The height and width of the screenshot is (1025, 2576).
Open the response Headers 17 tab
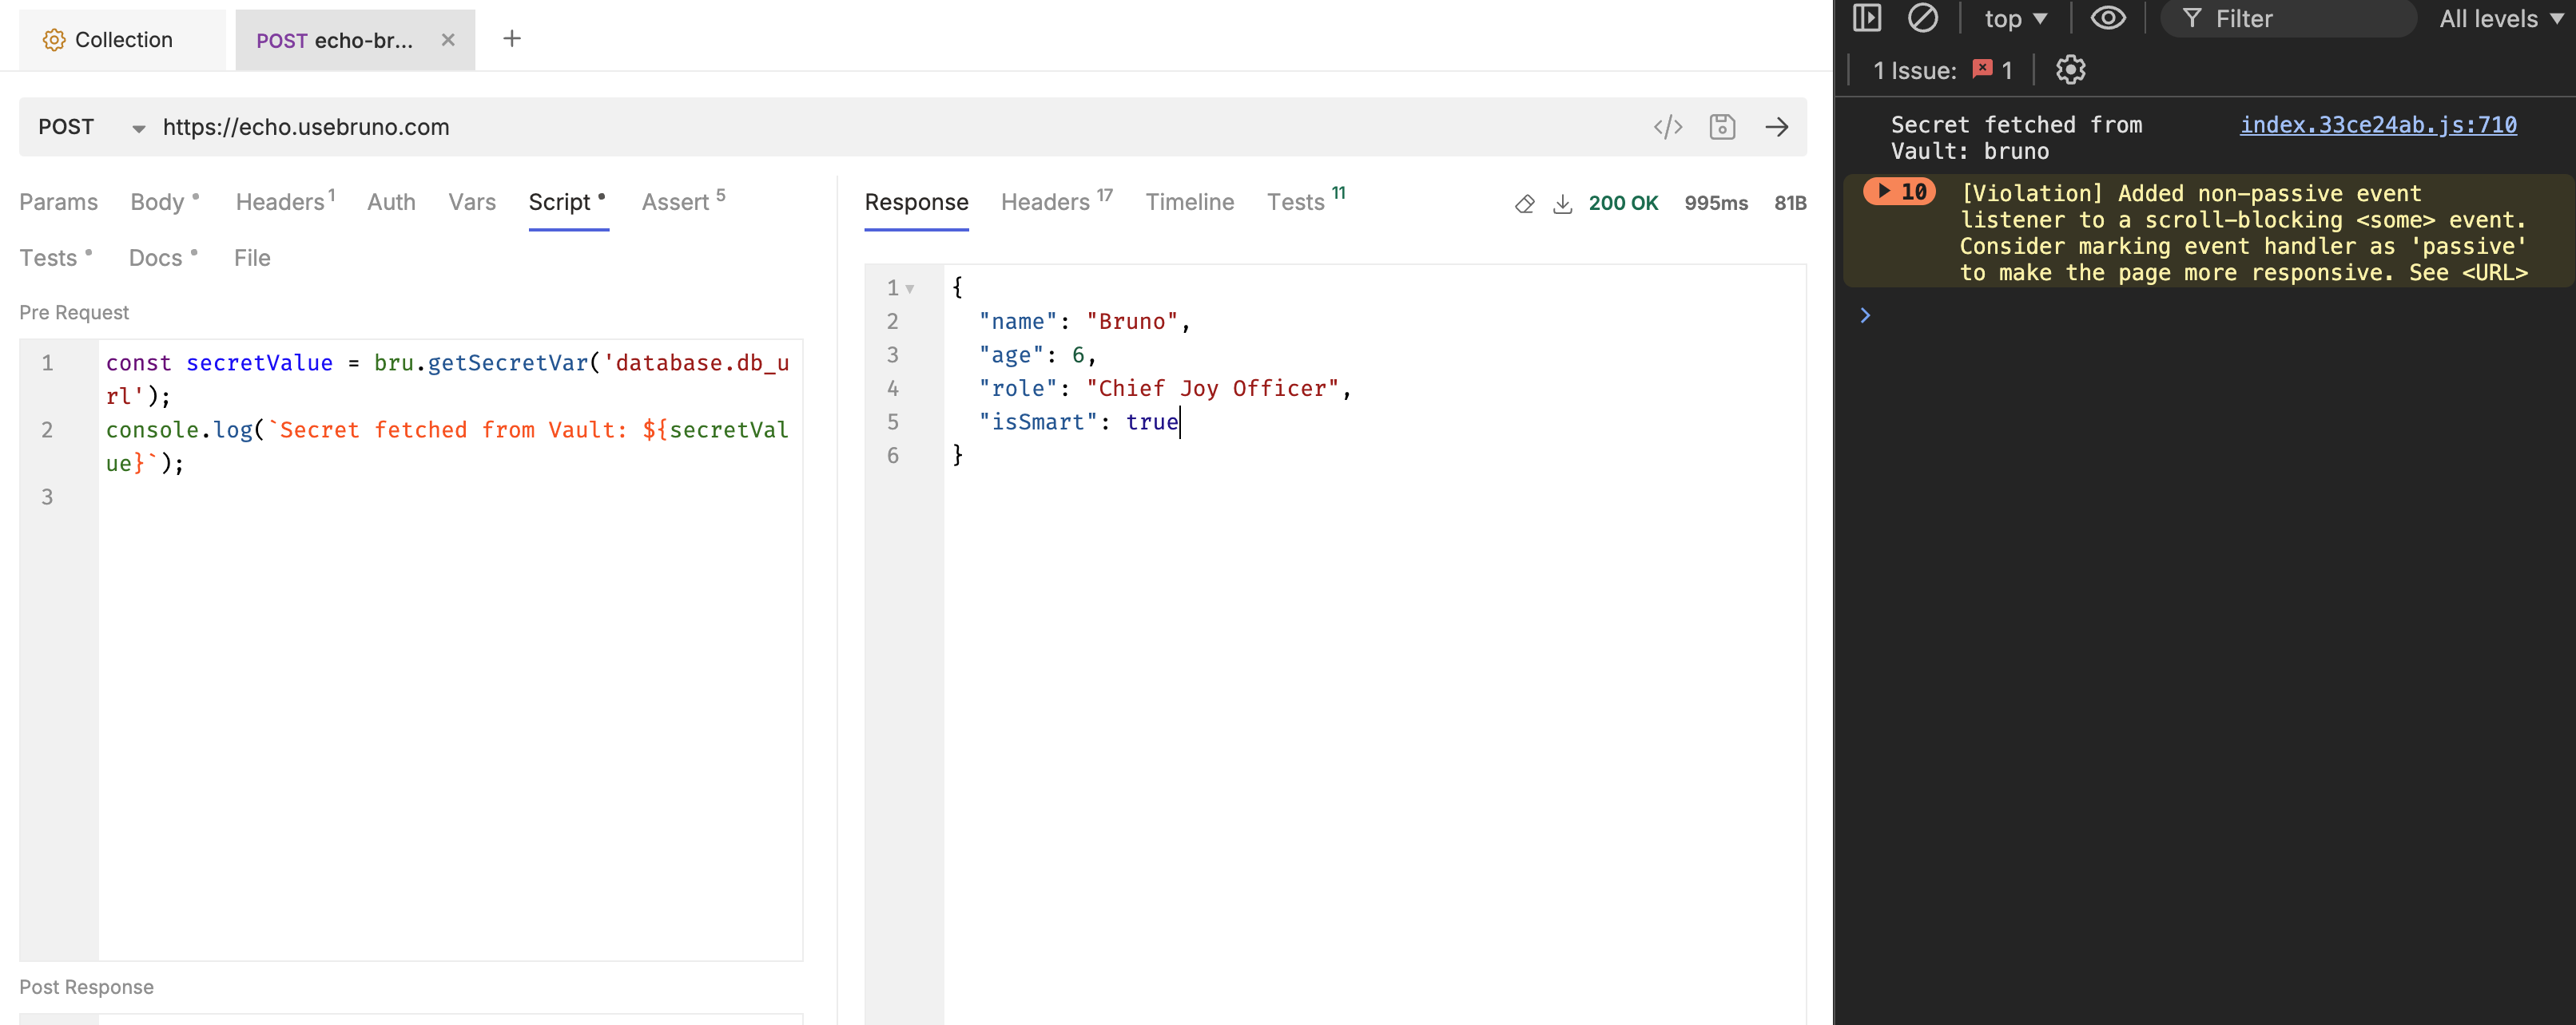(1056, 202)
